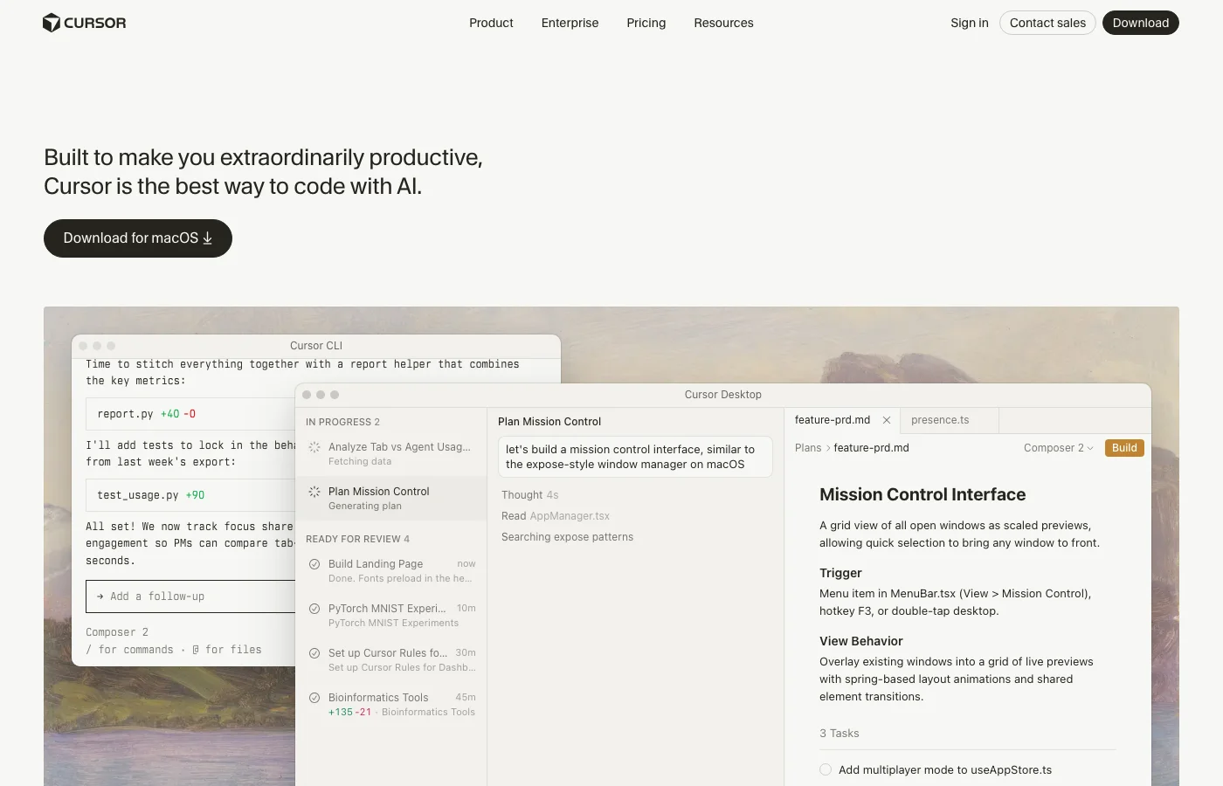Click the test_usage.py file diff row
1223x786 pixels.
(190, 495)
